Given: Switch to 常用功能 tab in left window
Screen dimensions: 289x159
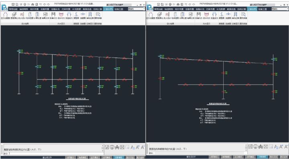Looking at the screenshot, I should [13, 9].
